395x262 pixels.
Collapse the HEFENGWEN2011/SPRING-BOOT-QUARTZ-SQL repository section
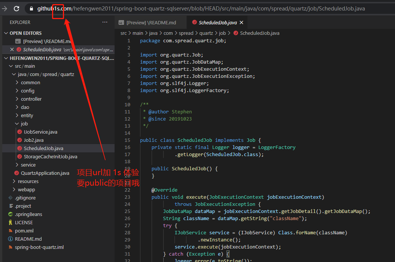6,58
